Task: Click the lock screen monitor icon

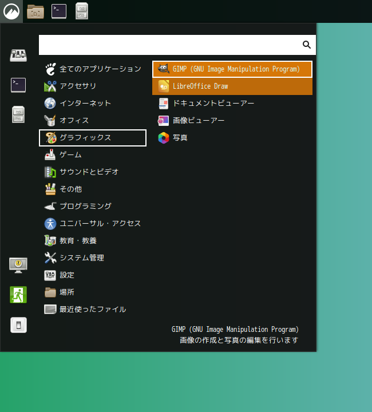Action: click(x=18, y=265)
